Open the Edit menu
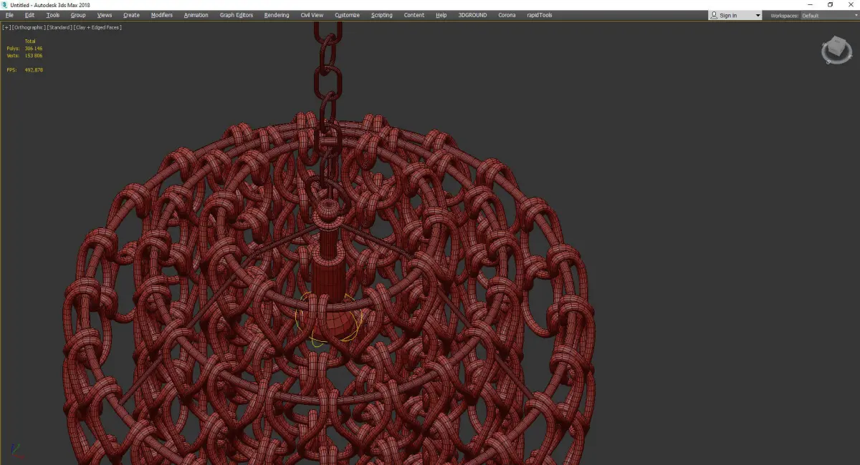This screenshot has height=465, width=860. click(30, 15)
